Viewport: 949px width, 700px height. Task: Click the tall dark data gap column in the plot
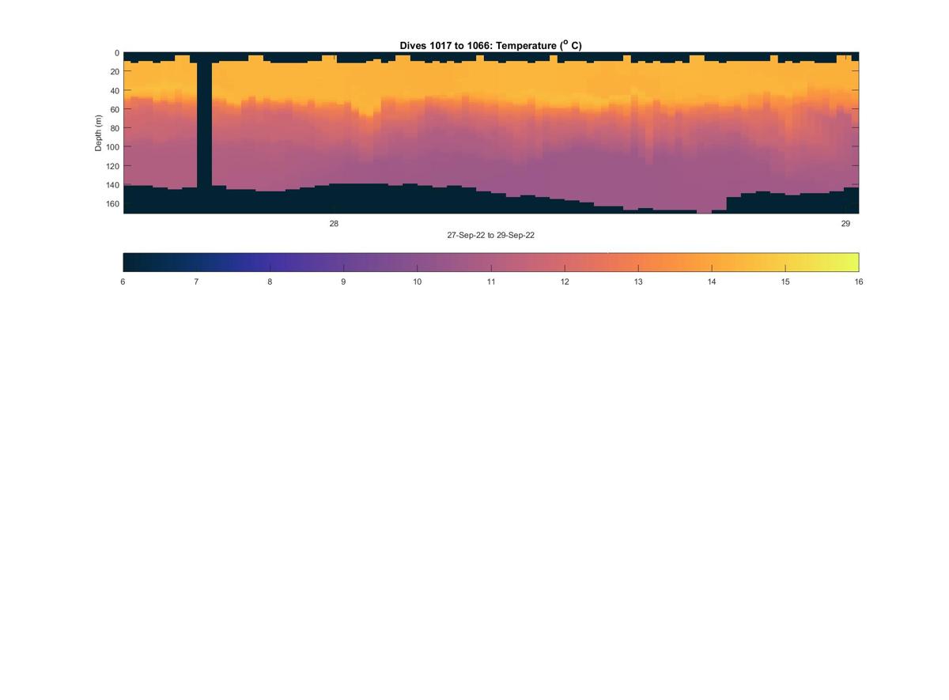coord(204,124)
